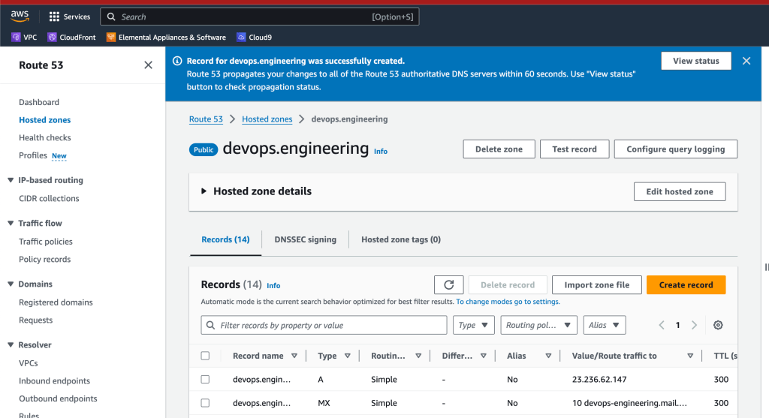Select all records header checkbox
The width and height of the screenshot is (769, 418).
point(205,356)
